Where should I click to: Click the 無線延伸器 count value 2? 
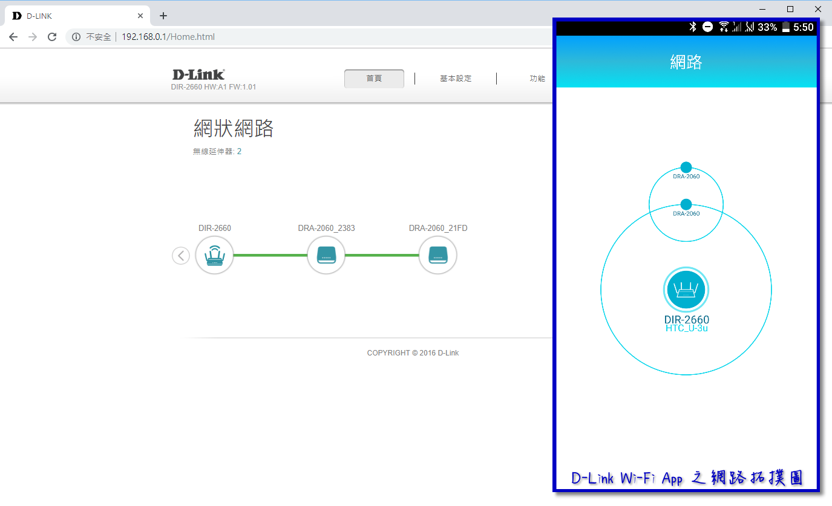239,151
